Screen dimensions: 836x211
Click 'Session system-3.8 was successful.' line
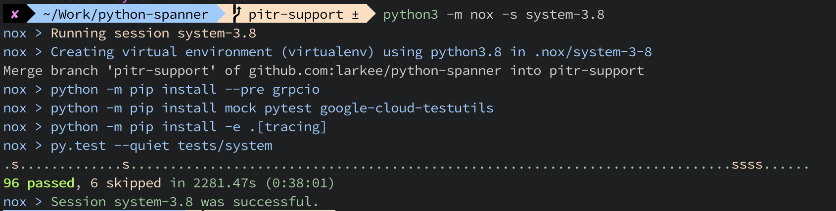click(x=161, y=202)
